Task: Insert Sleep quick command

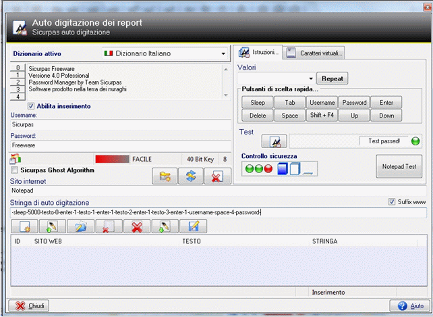Action: tap(258, 103)
